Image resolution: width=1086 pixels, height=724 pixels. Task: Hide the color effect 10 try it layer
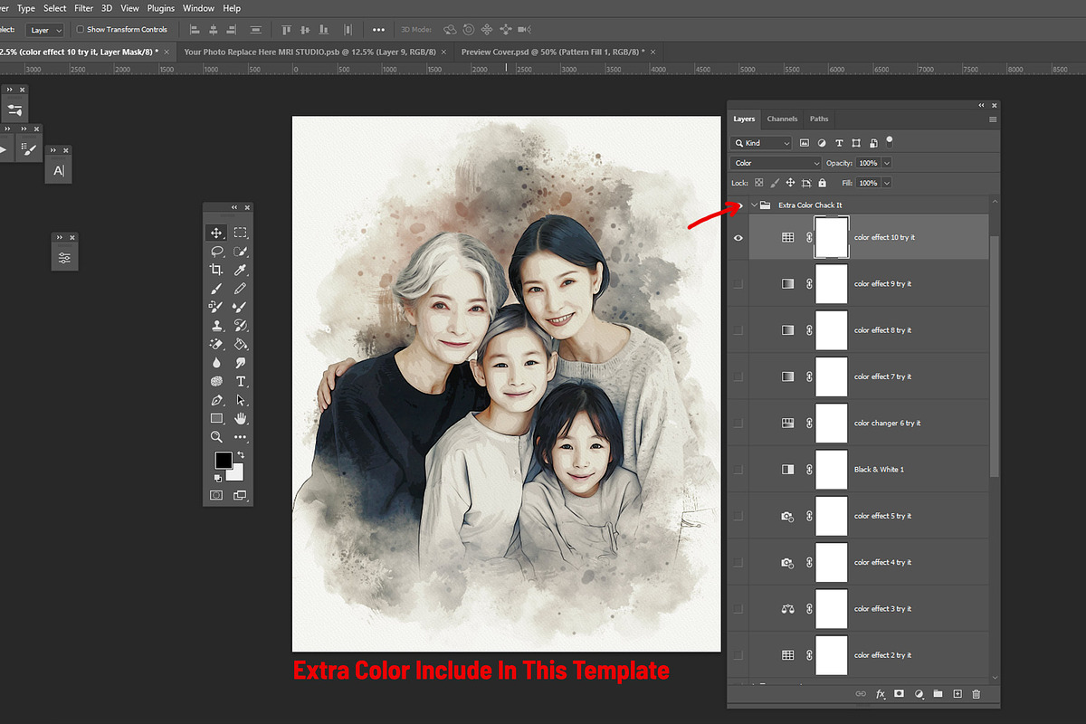738,237
